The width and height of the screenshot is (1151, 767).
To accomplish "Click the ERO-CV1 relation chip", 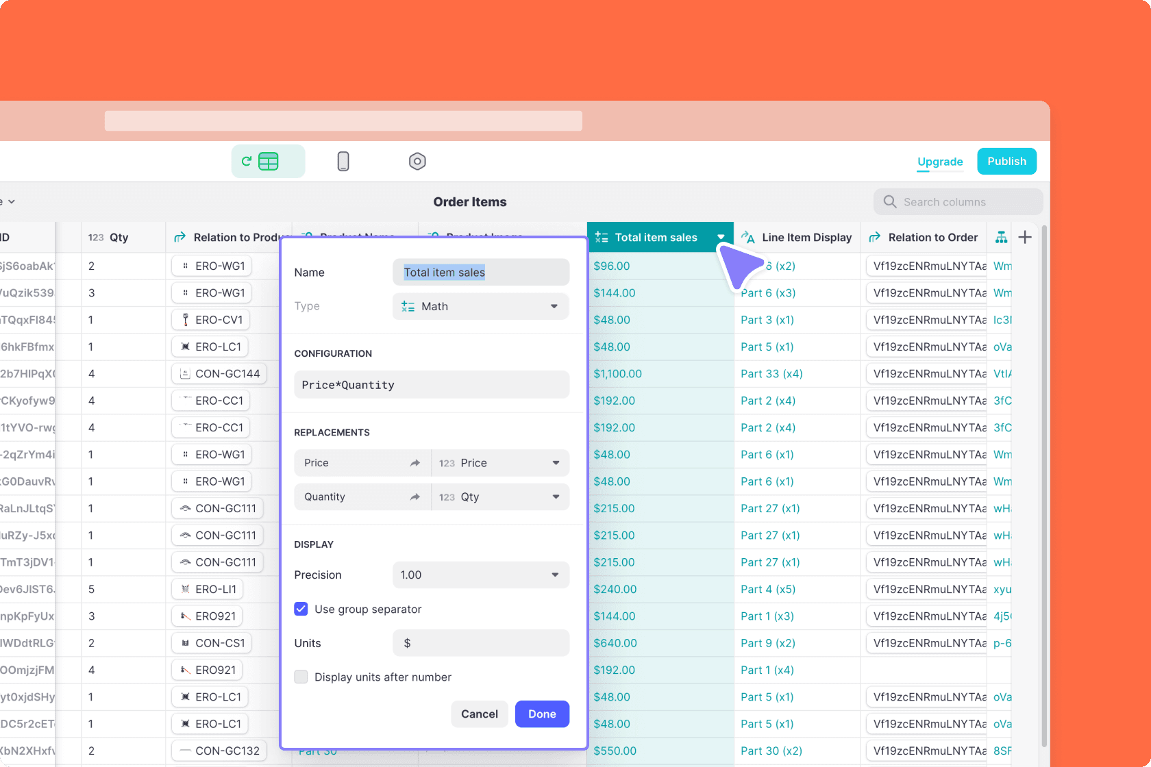I will tap(212, 320).
